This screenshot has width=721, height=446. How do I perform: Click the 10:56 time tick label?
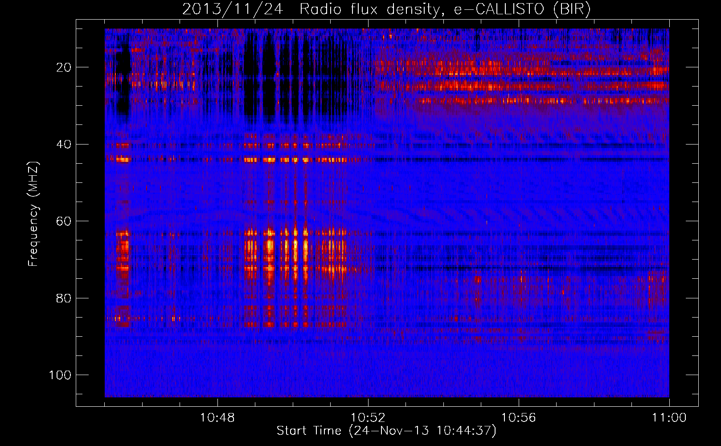pyautogui.click(x=519, y=418)
